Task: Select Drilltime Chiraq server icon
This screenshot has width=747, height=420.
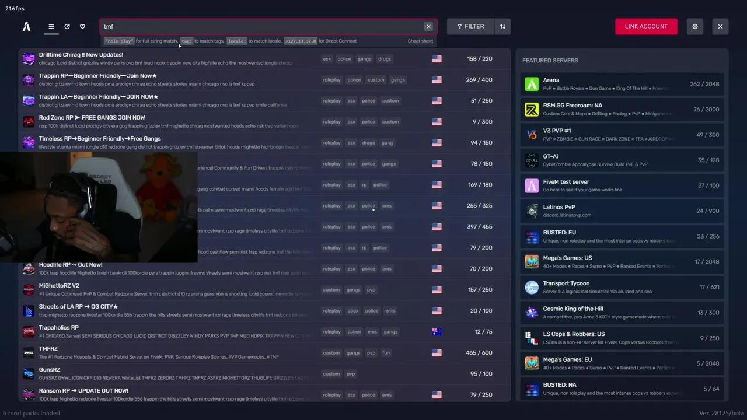Action: [x=29, y=58]
